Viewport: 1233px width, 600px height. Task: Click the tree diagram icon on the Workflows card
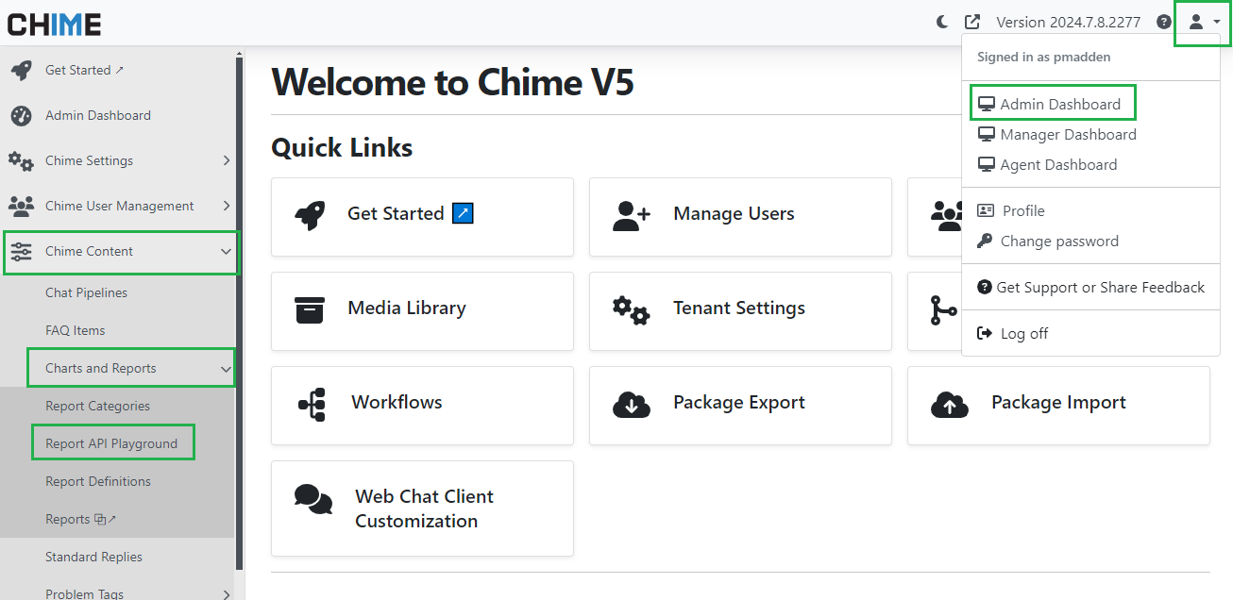pos(312,404)
